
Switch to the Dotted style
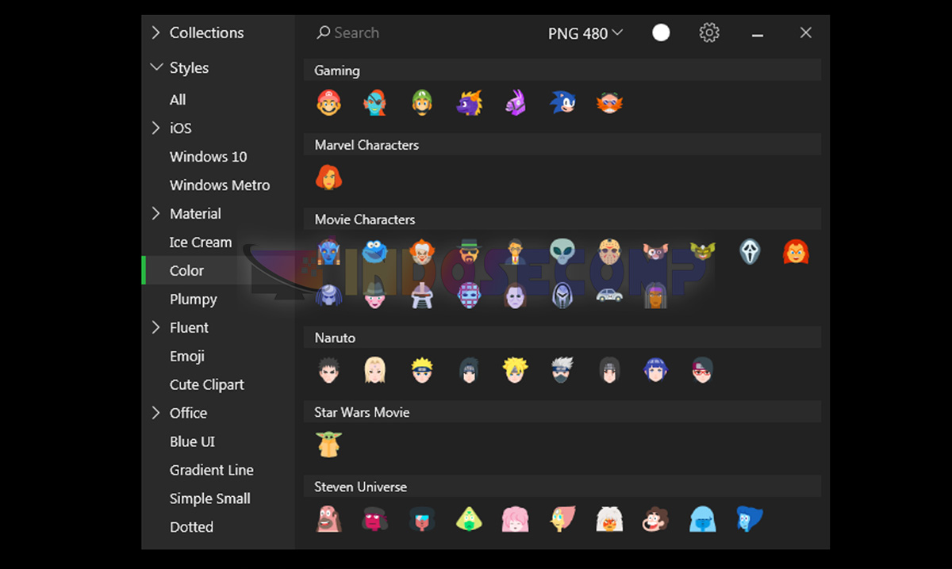coord(192,528)
